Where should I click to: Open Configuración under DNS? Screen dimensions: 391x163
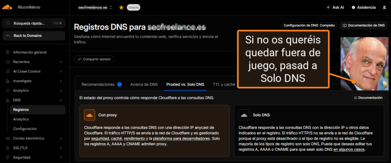(x=25, y=129)
